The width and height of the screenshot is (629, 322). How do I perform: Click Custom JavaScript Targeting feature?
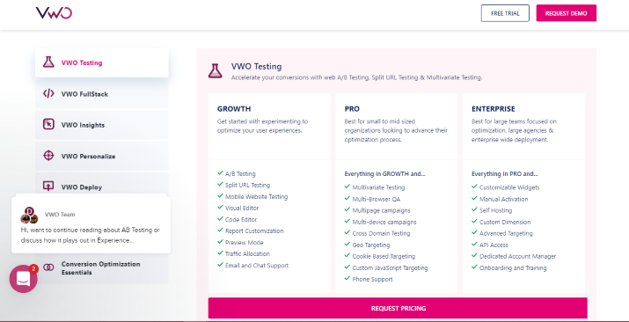pyautogui.click(x=390, y=267)
